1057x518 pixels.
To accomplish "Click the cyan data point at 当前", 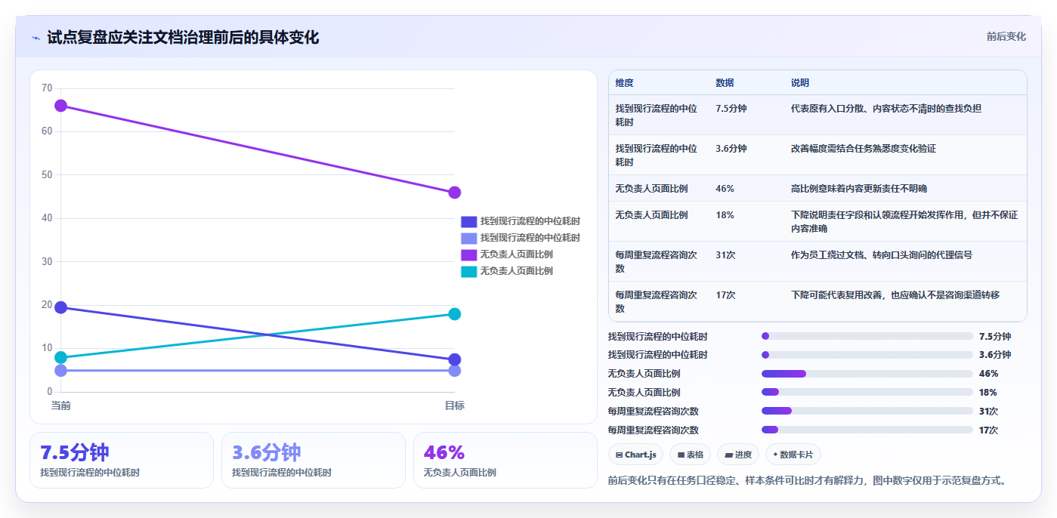I will 60,357.
